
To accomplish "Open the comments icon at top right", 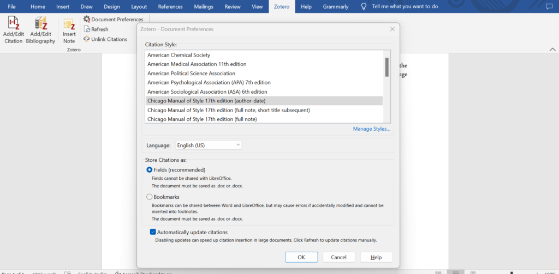I will coord(549,7).
